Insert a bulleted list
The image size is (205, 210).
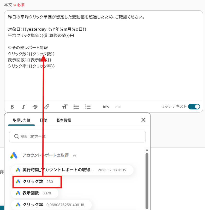click(x=76, y=107)
